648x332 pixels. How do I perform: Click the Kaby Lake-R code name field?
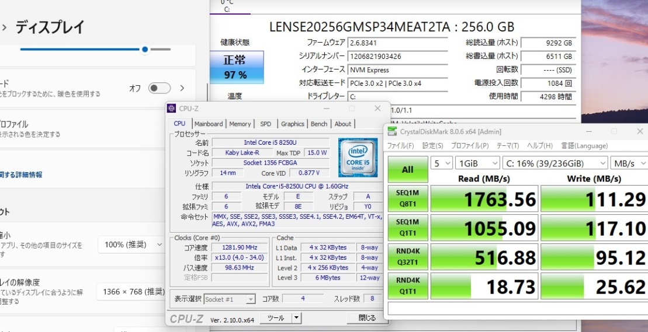coord(242,153)
